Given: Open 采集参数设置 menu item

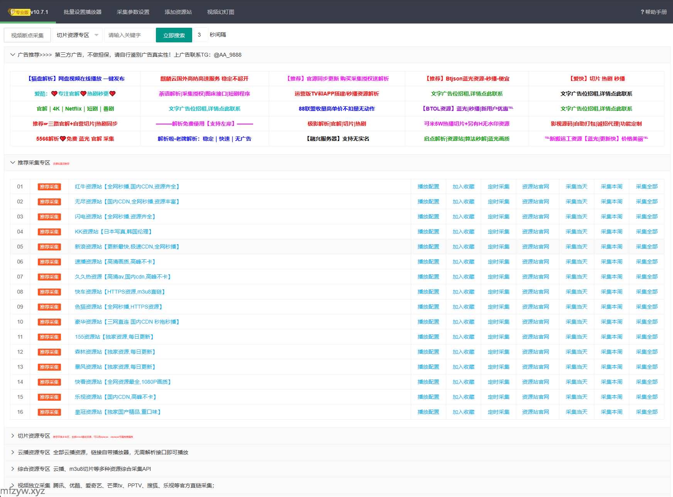Looking at the screenshot, I should 133,12.
